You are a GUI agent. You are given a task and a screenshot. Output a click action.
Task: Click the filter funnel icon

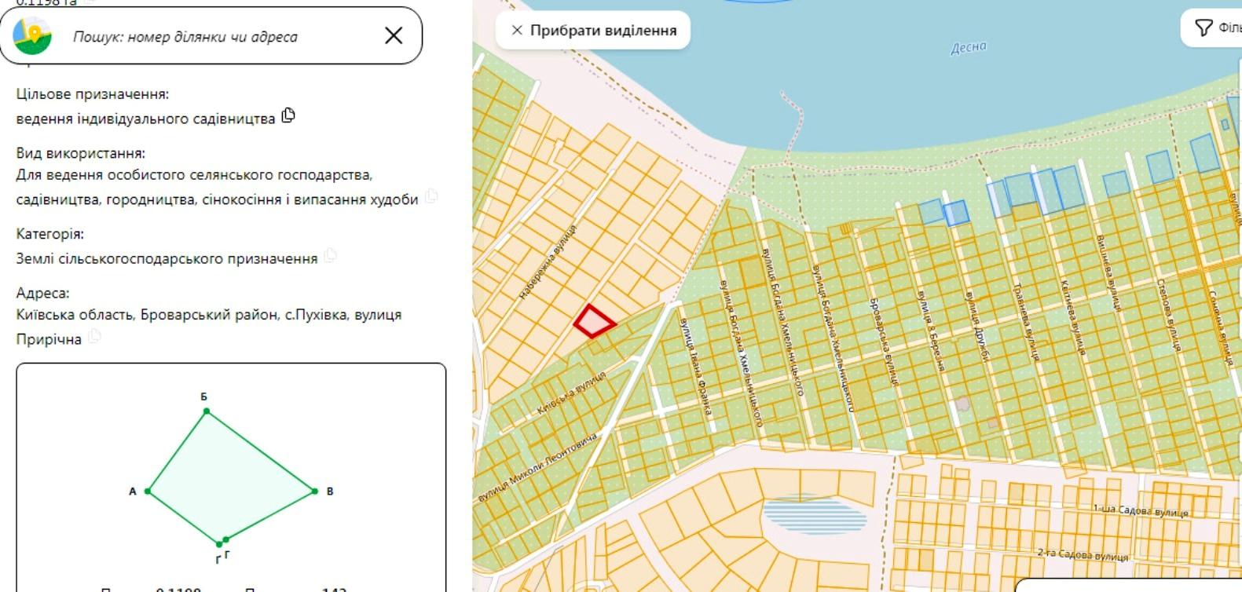tap(1204, 28)
